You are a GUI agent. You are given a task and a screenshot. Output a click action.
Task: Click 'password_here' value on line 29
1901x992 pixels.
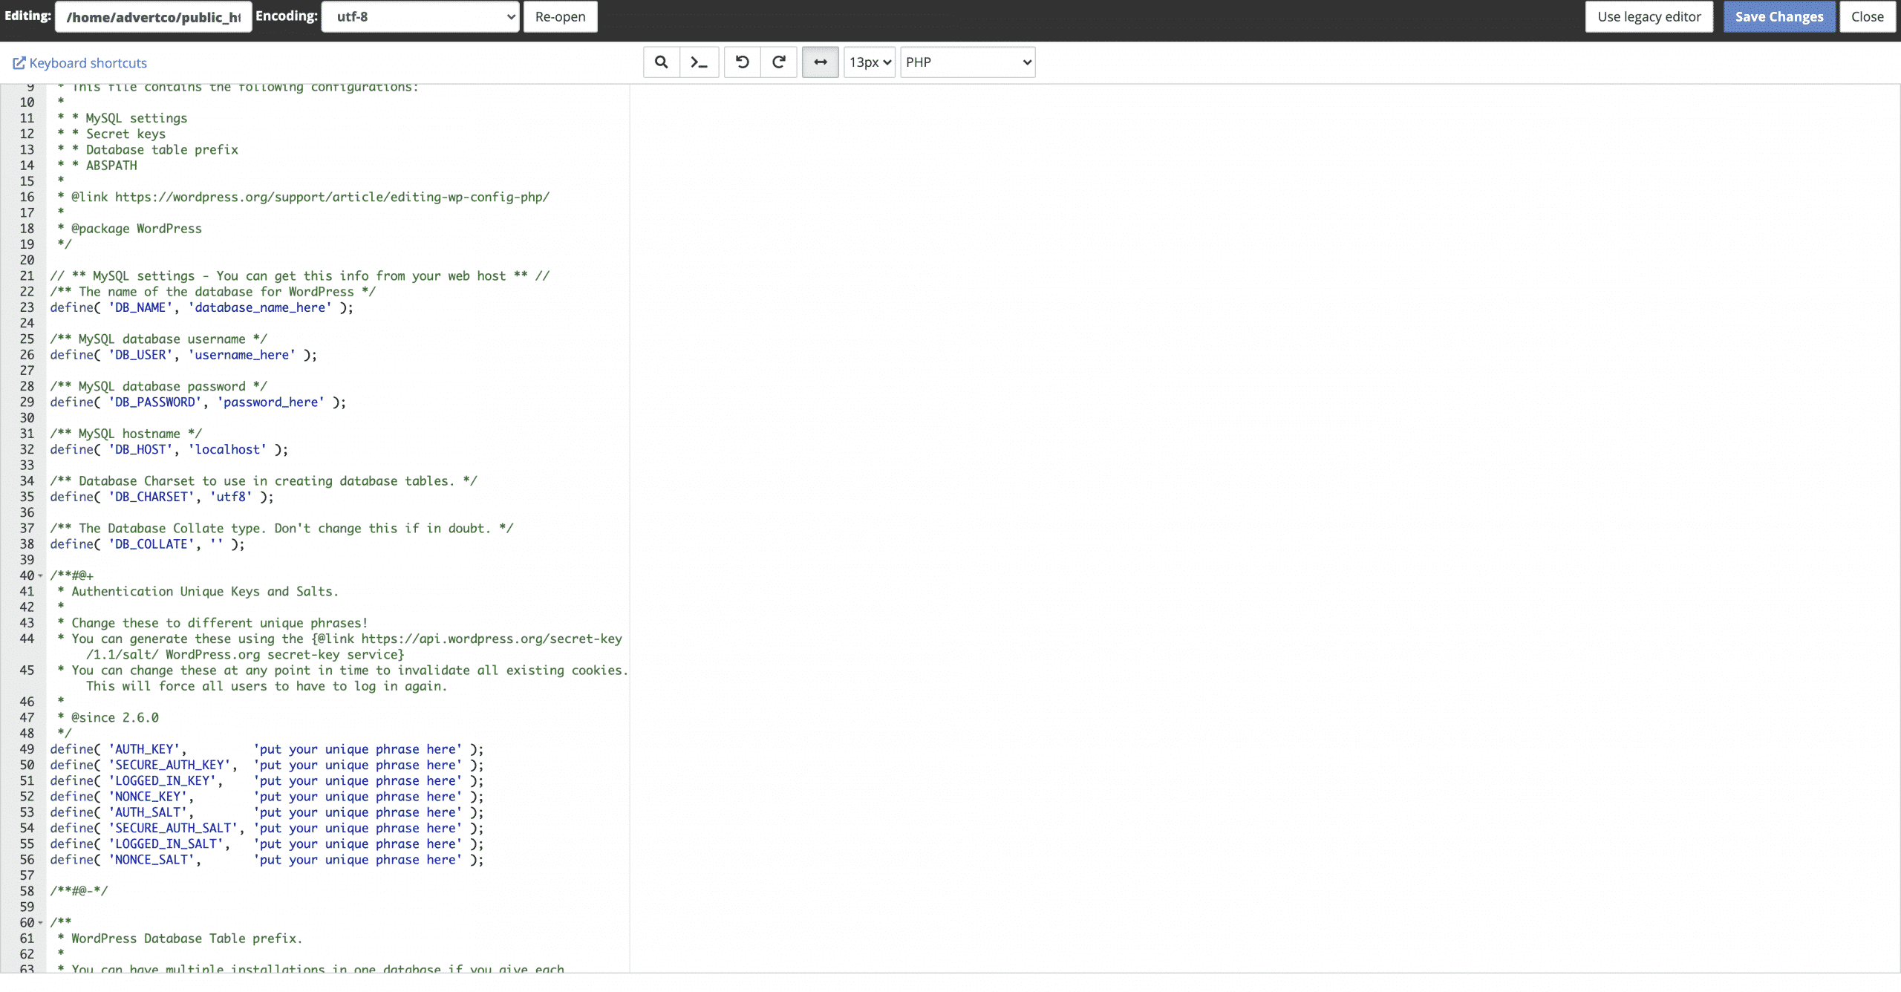pos(271,402)
